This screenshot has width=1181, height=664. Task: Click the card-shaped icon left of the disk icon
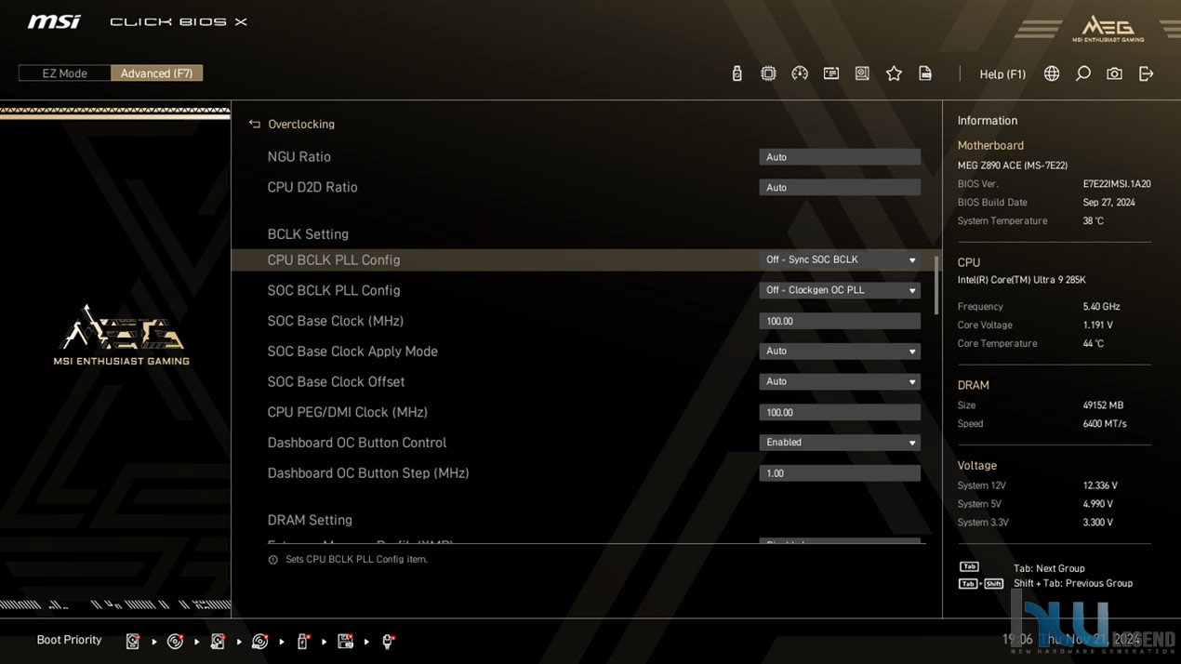[831, 73]
